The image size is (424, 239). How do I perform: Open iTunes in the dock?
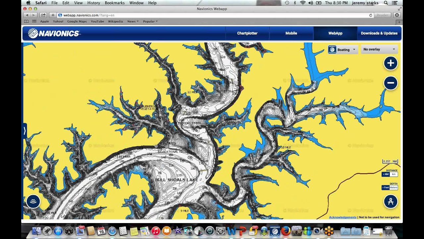156,231
